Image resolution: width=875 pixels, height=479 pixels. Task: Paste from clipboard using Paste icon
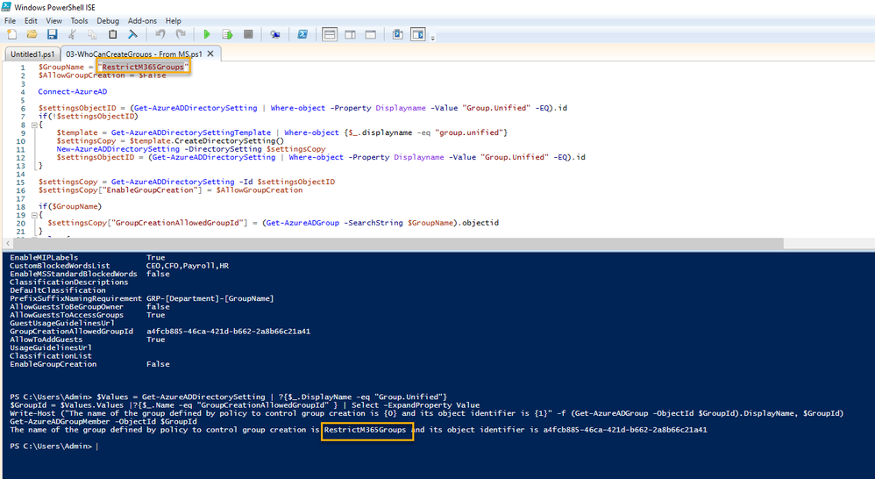click(112, 34)
